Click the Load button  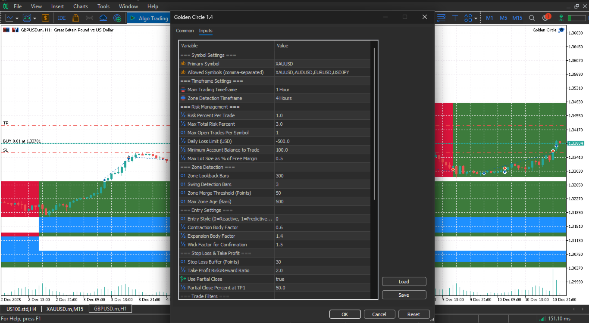[404, 282]
